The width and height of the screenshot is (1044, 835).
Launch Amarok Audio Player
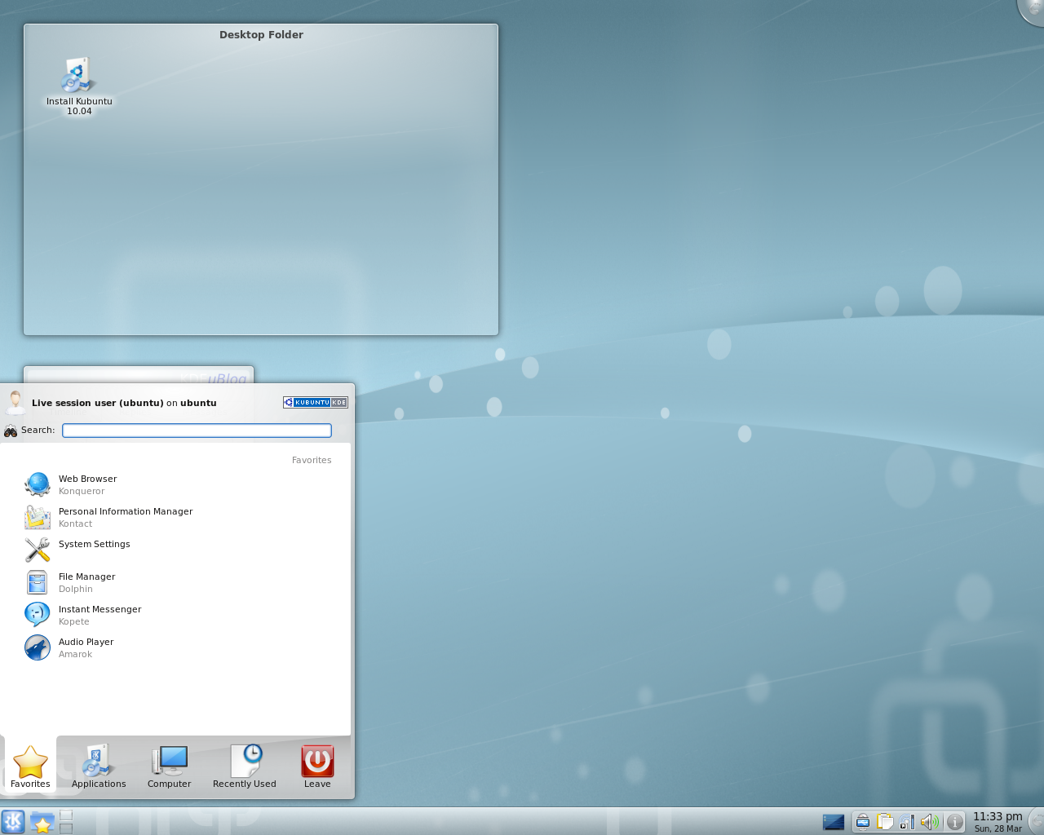point(86,647)
